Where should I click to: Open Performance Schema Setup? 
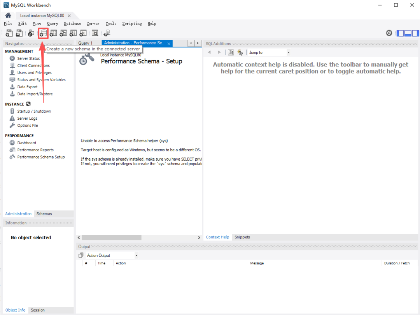pyautogui.click(x=41, y=157)
